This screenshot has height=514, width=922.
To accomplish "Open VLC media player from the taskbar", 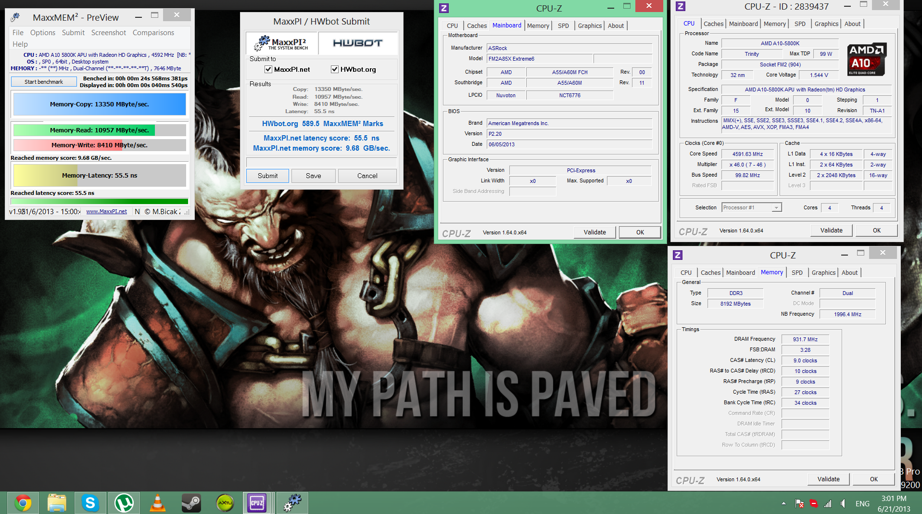I will click(x=158, y=503).
